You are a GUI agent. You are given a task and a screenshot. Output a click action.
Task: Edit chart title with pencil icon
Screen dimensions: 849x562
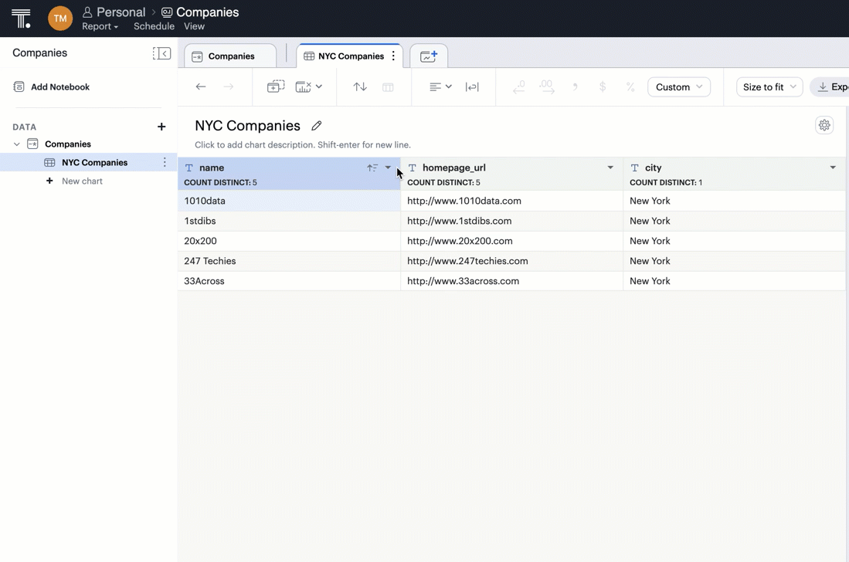(x=317, y=126)
